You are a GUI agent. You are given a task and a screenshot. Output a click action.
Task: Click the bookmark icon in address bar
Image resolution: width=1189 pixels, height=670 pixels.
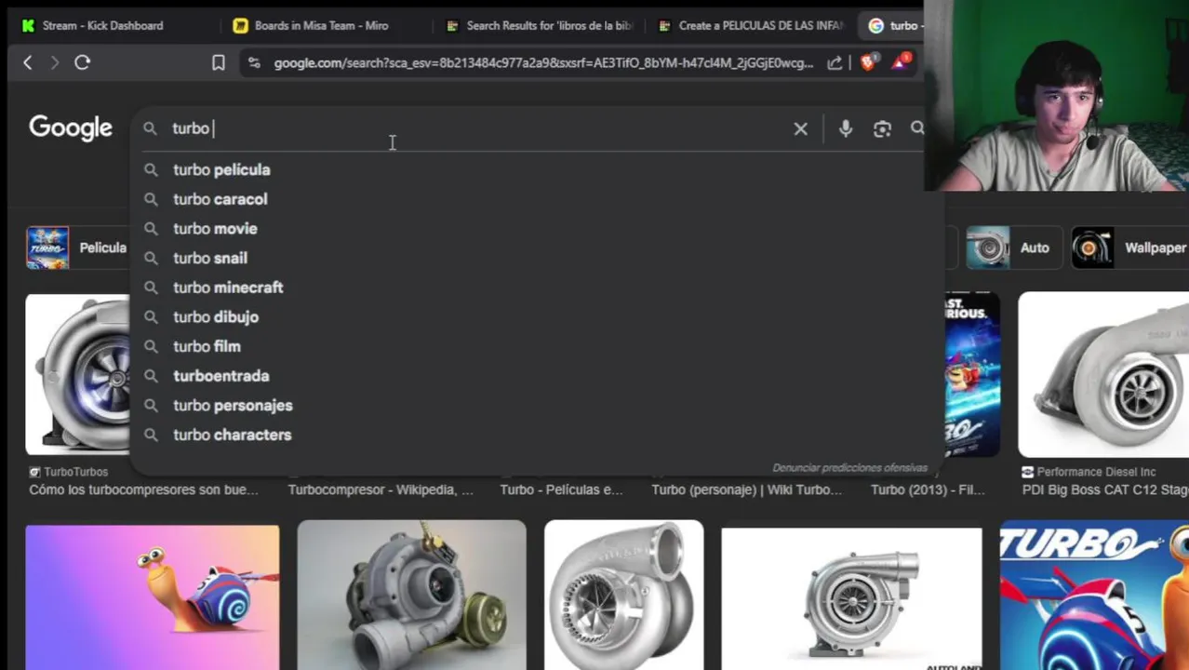click(x=219, y=62)
